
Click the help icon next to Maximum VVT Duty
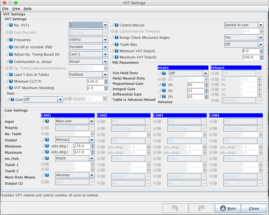pyautogui.click(x=117, y=57)
